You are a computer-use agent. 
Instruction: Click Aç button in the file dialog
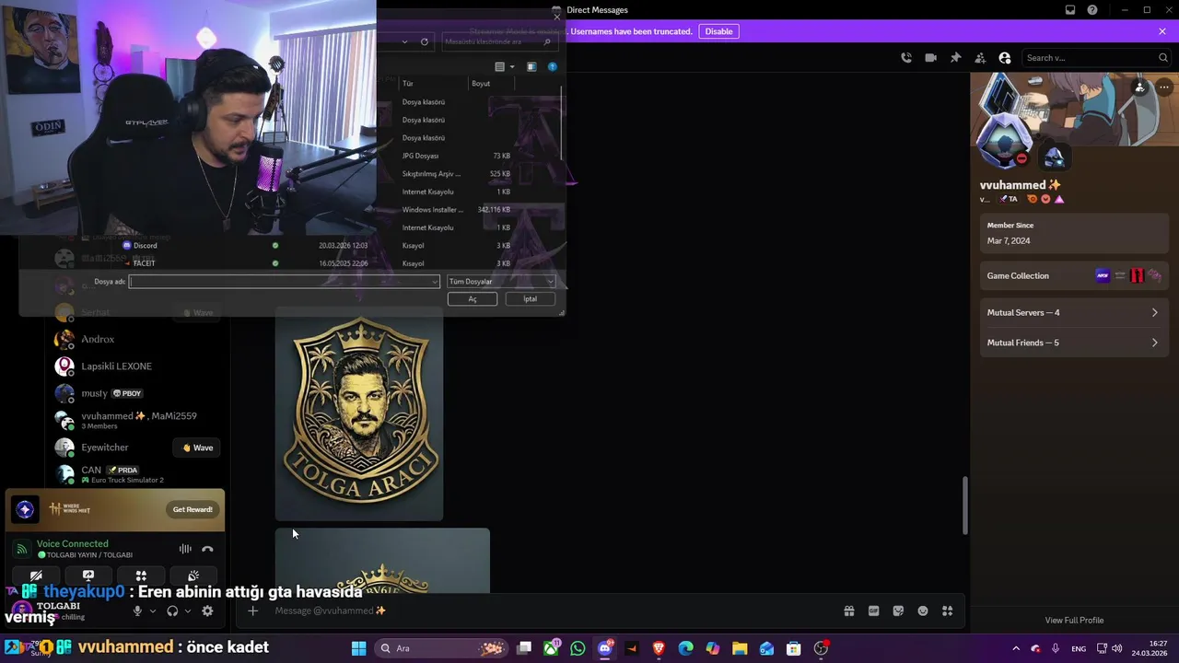click(x=473, y=298)
